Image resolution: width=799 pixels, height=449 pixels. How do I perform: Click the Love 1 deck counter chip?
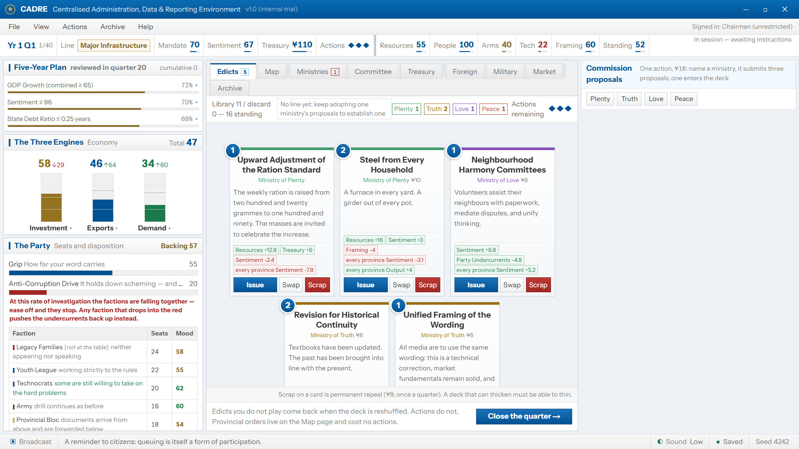464,109
